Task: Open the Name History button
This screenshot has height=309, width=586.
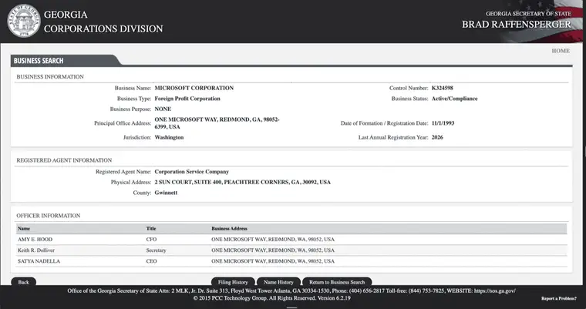Action: pyautogui.click(x=278, y=282)
